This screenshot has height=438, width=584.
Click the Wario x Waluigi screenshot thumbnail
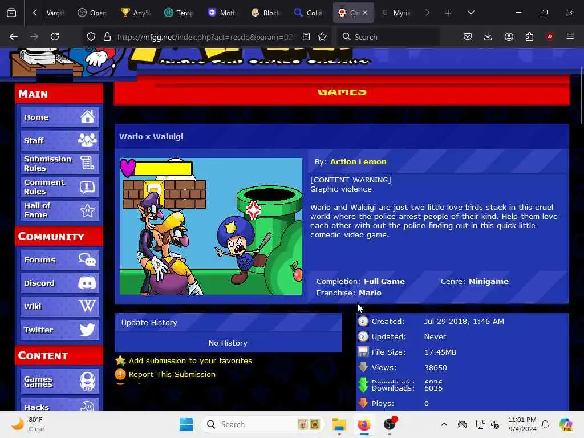[211, 226]
